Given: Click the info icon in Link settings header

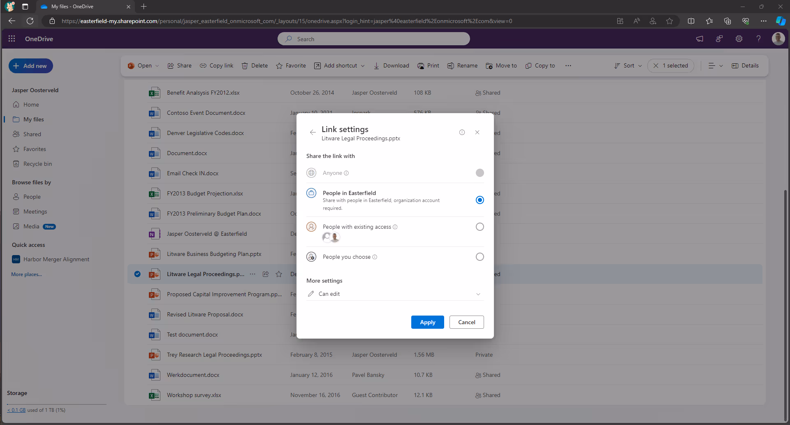Looking at the screenshot, I should [x=462, y=132].
